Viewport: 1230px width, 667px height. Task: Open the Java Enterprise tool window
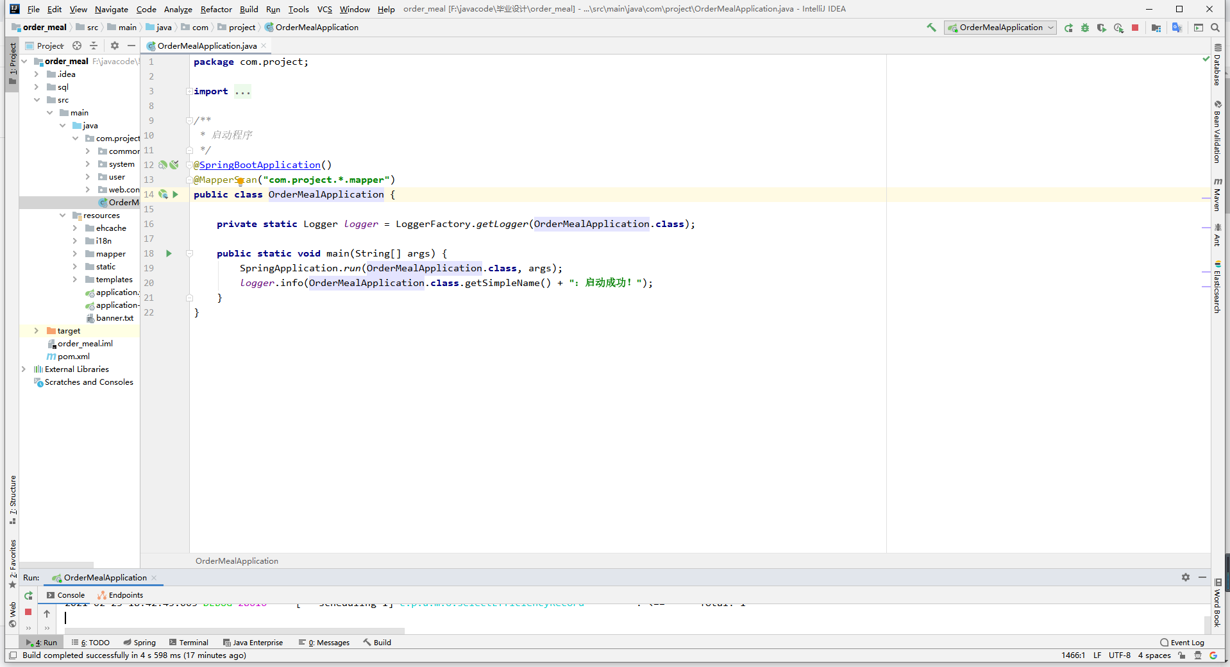coord(253,643)
